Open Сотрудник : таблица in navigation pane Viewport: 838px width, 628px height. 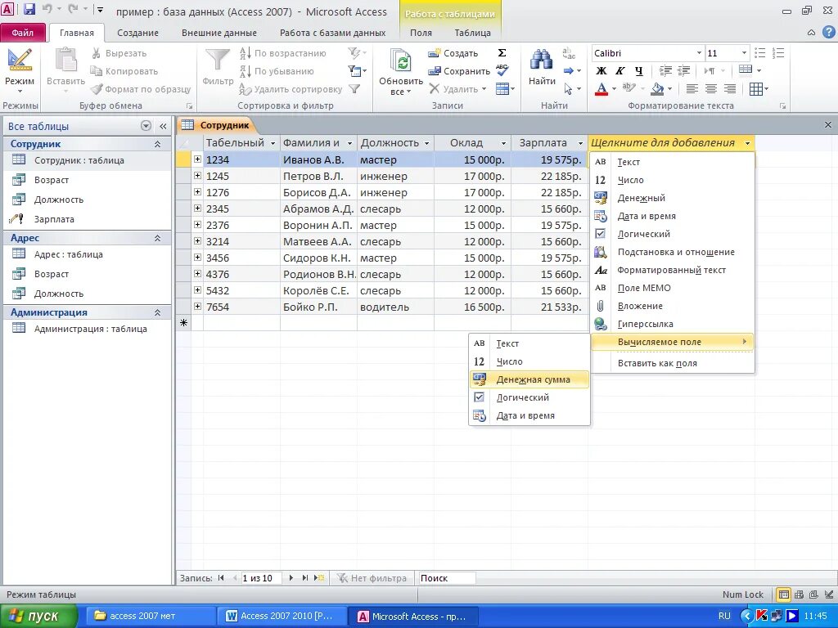88,160
